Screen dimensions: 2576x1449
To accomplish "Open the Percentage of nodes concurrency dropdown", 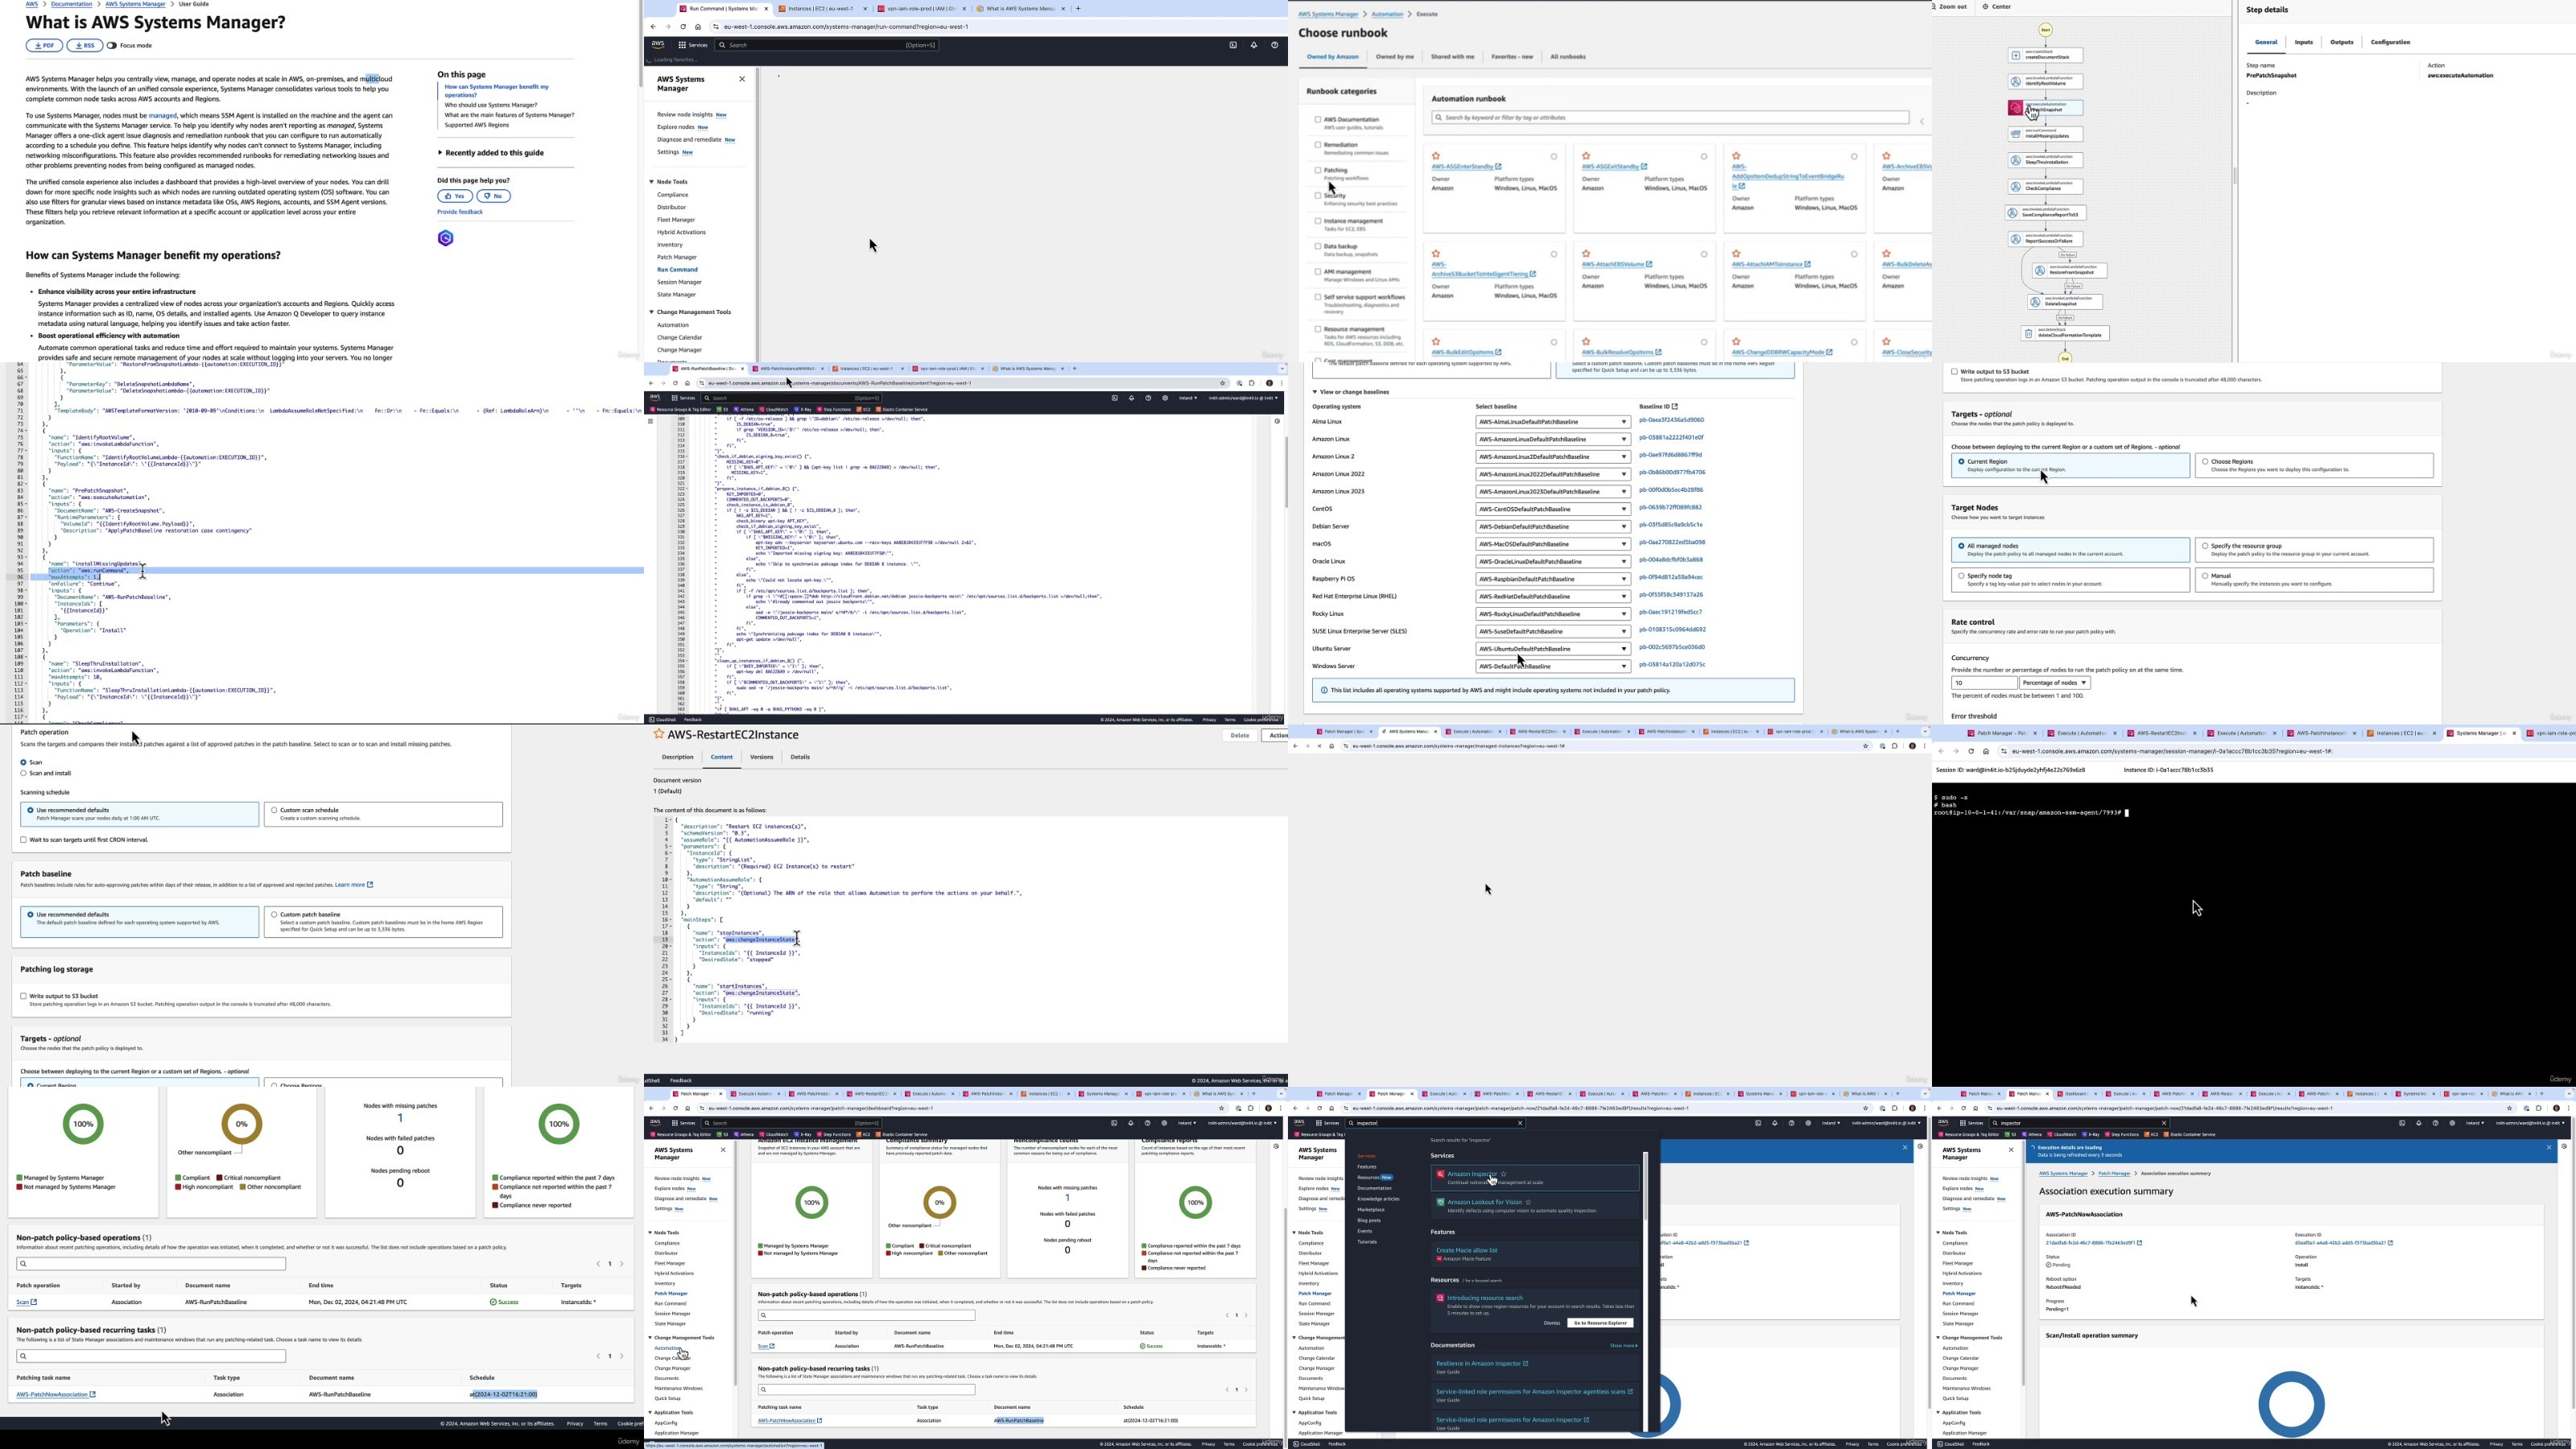I will [2055, 683].
